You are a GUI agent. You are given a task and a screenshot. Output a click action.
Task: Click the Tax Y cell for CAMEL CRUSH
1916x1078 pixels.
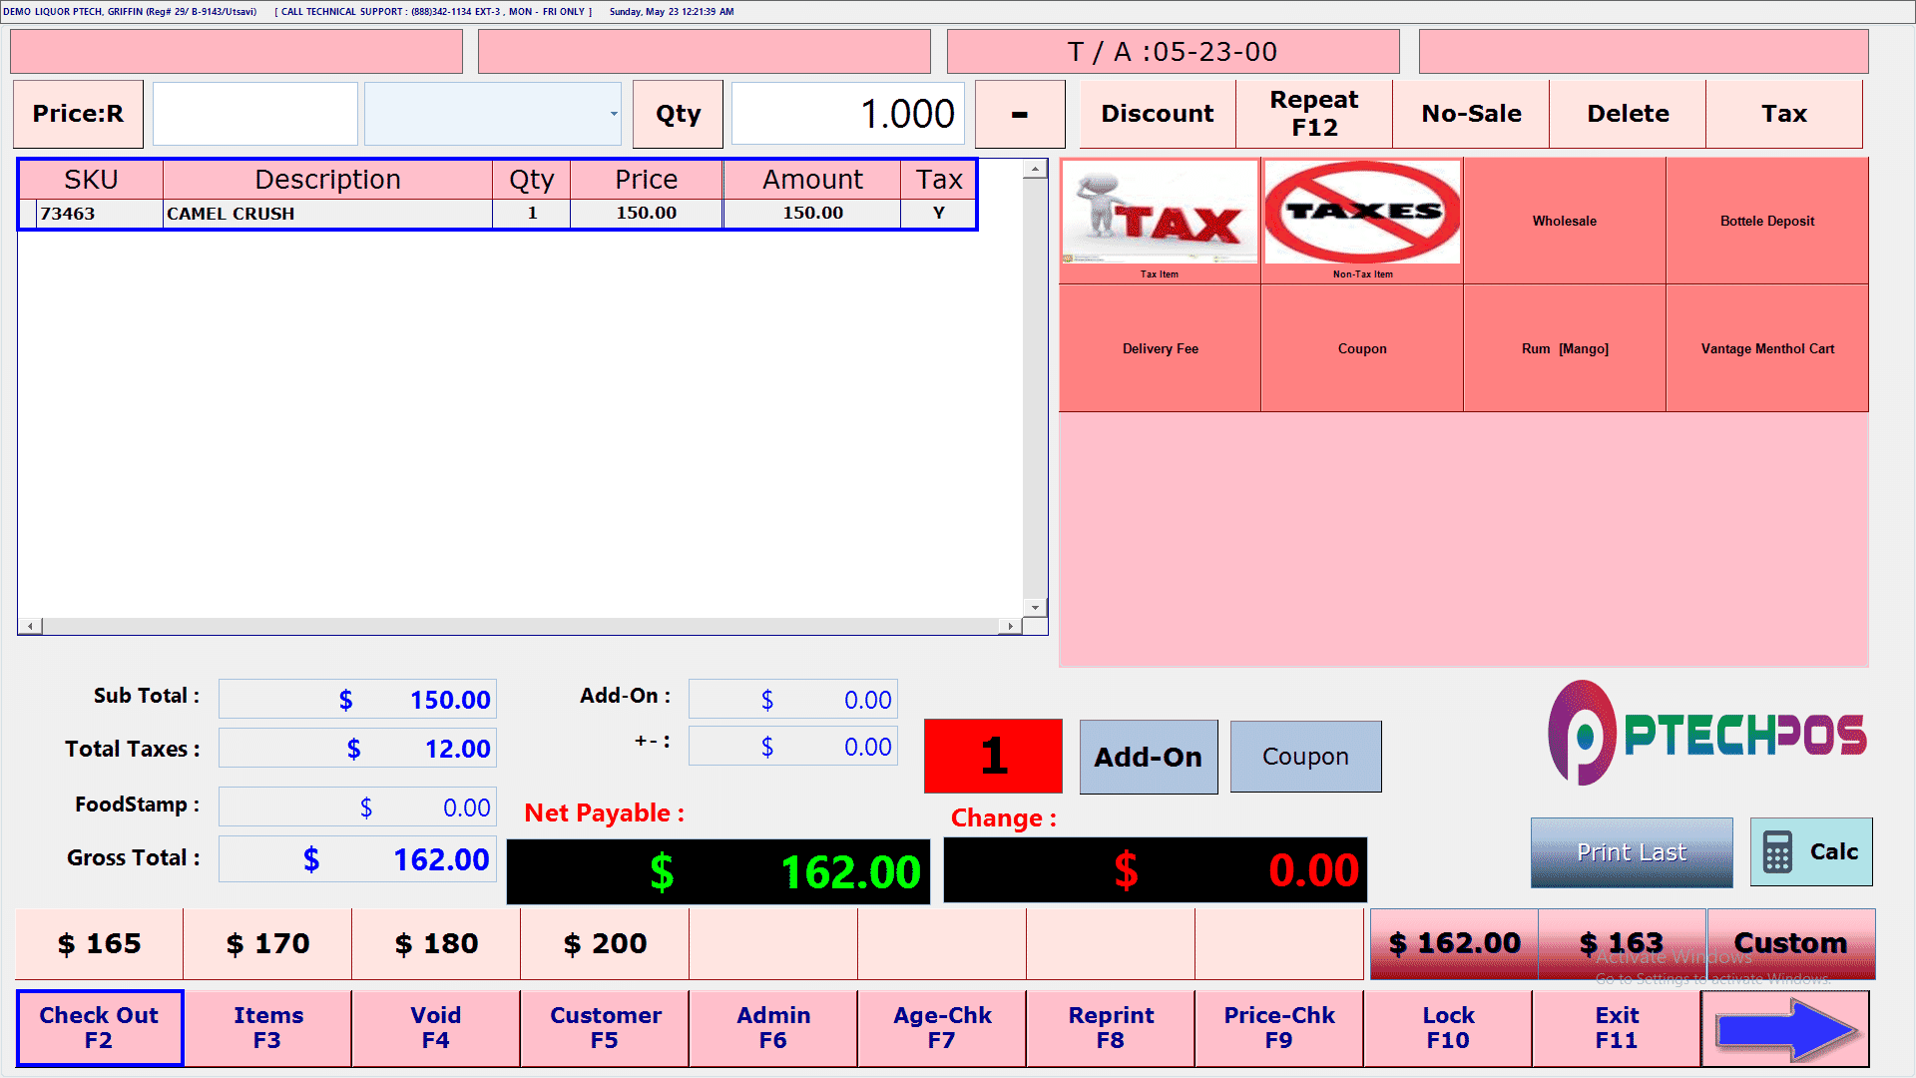click(x=938, y=213)
